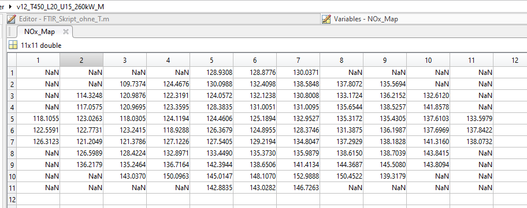The height and width of the screenshot is (208, 527).
Task: Select column header 11
Action: tap(472, 60)
